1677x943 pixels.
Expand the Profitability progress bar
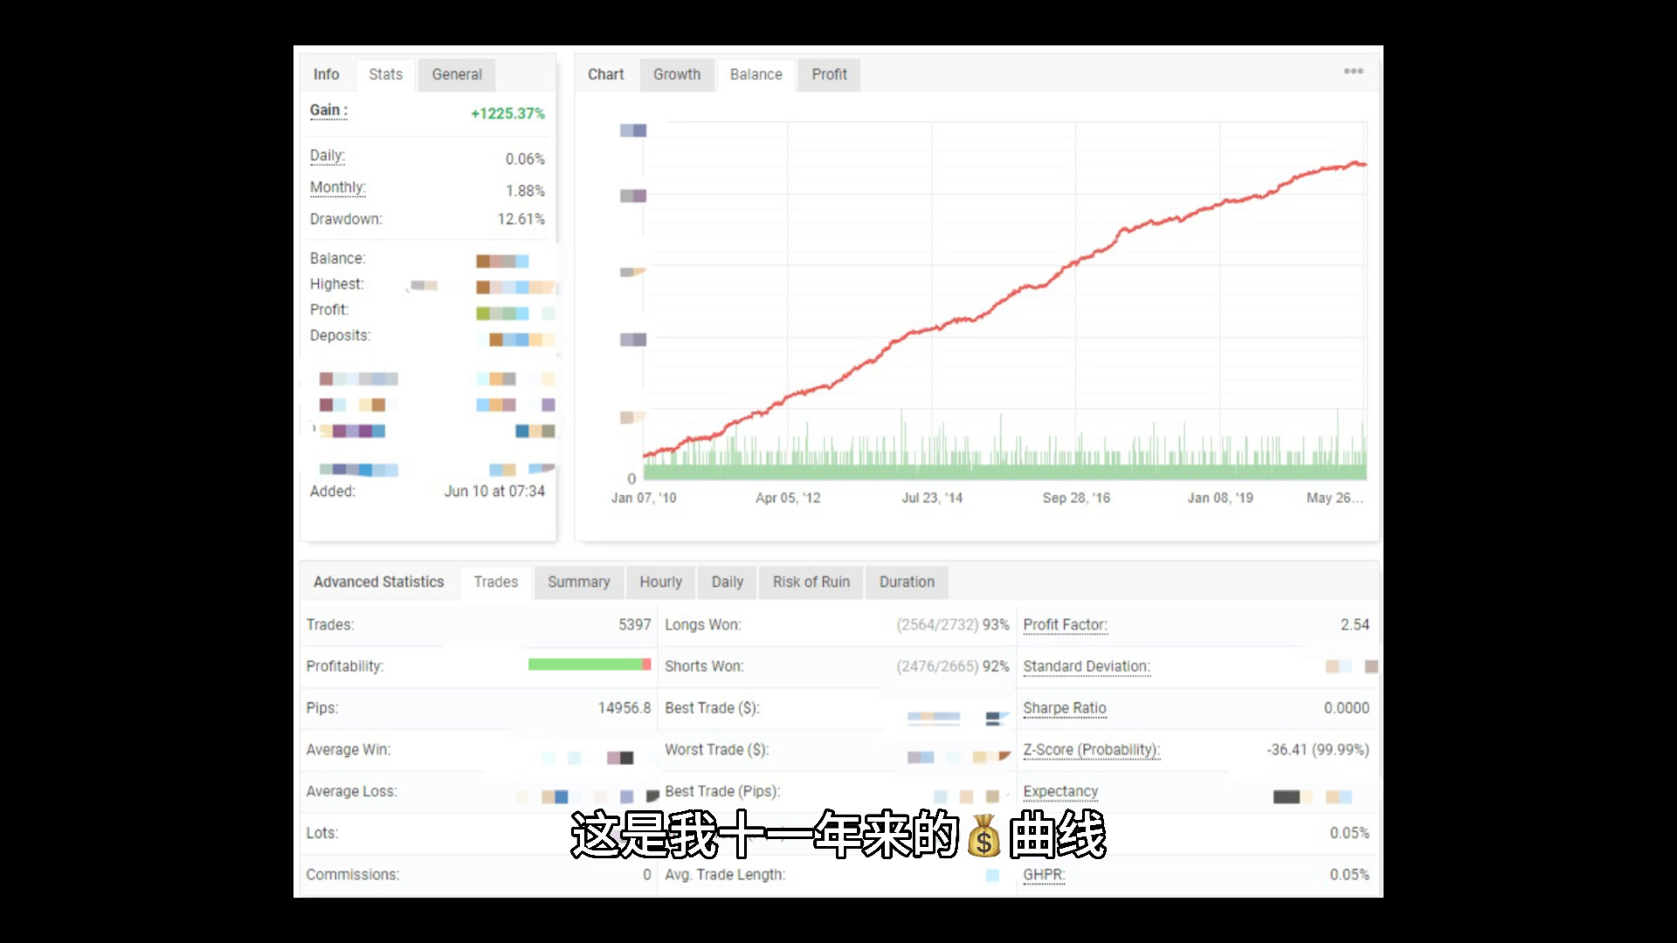click(x=588, y=665)
